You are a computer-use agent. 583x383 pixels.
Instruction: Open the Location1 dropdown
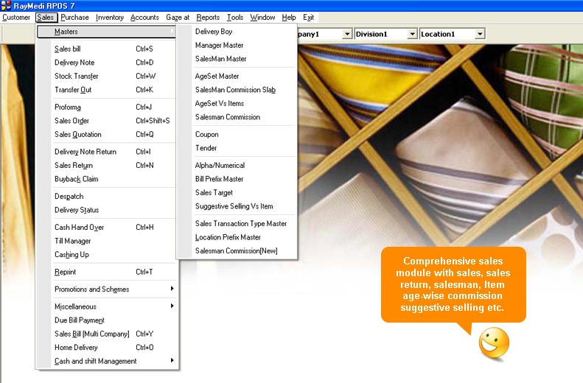pyautogui.click(x=480, y=34)
